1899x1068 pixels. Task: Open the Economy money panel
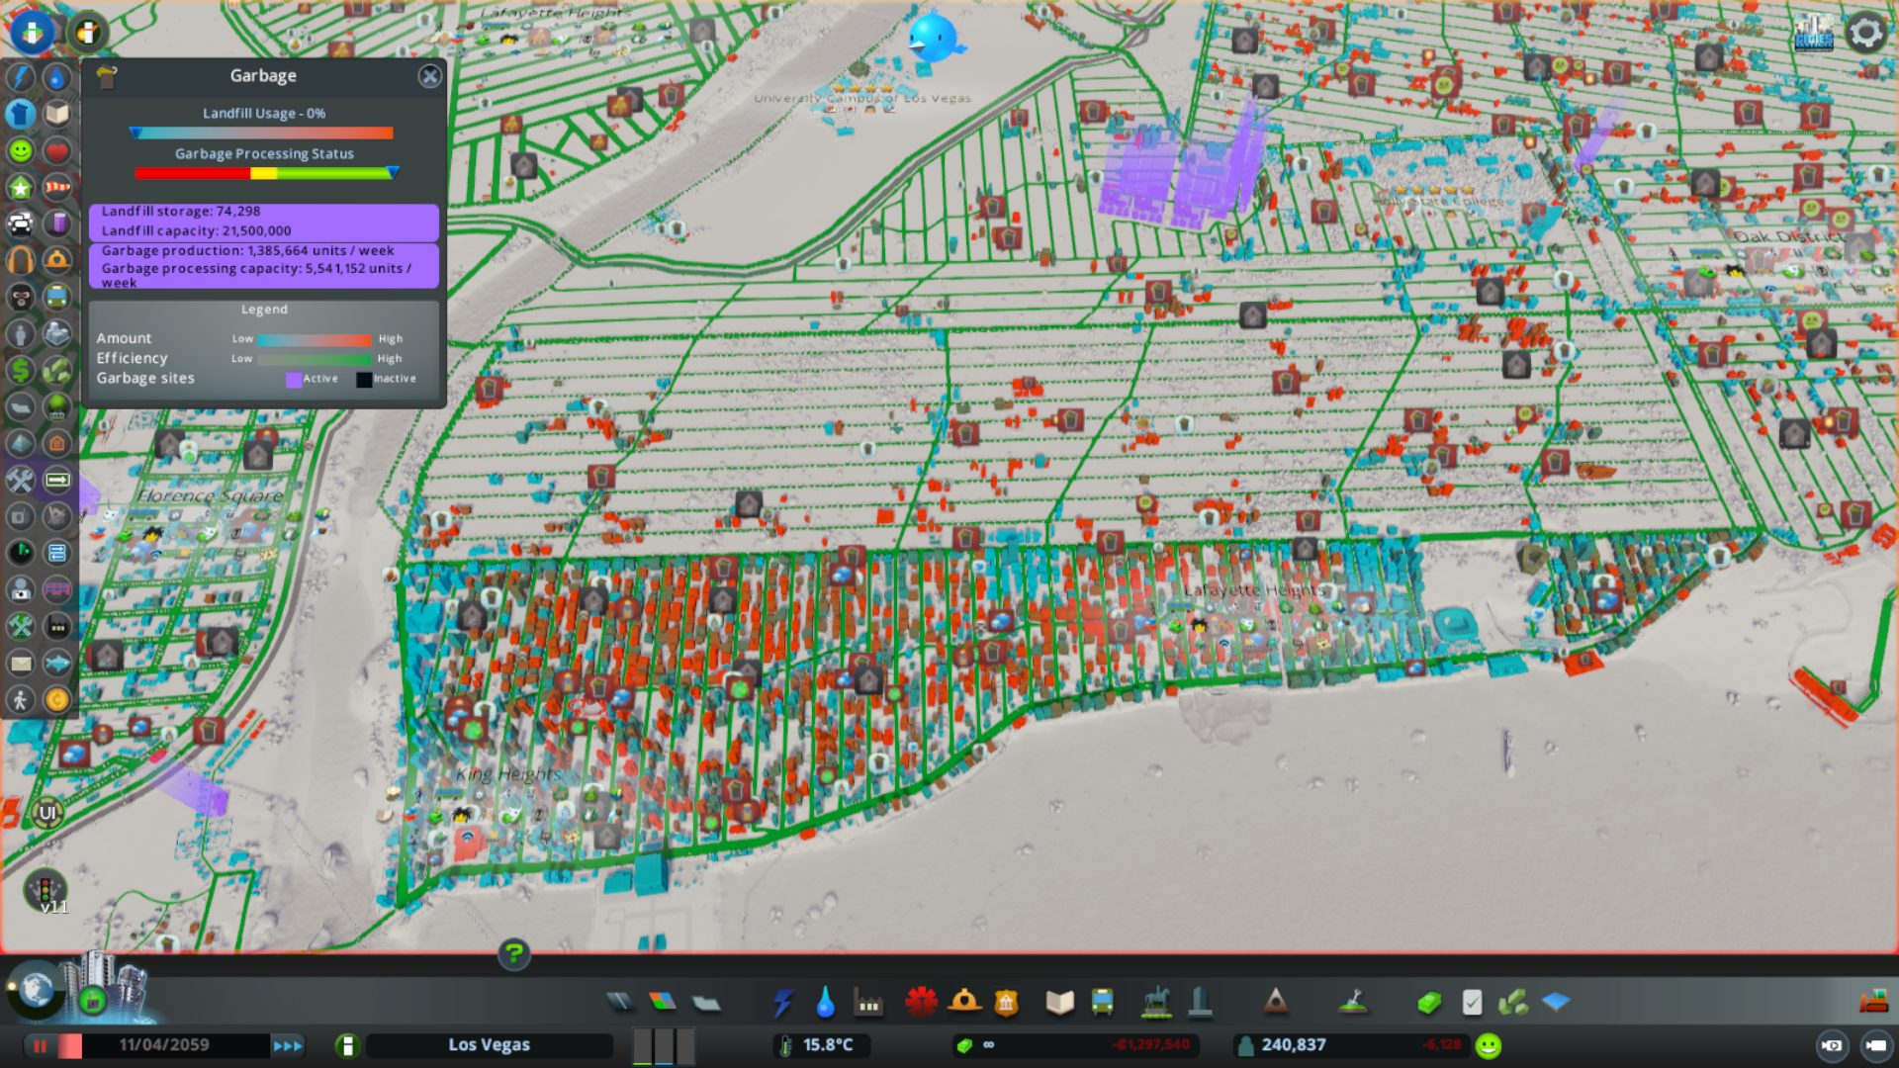pyautogui.click(x=1429, y=1003)
